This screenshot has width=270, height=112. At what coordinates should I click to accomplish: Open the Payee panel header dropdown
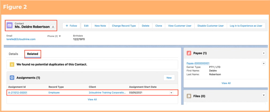(x=264, y=53)
